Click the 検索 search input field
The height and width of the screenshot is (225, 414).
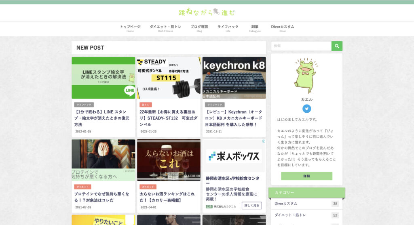[301, 46]
